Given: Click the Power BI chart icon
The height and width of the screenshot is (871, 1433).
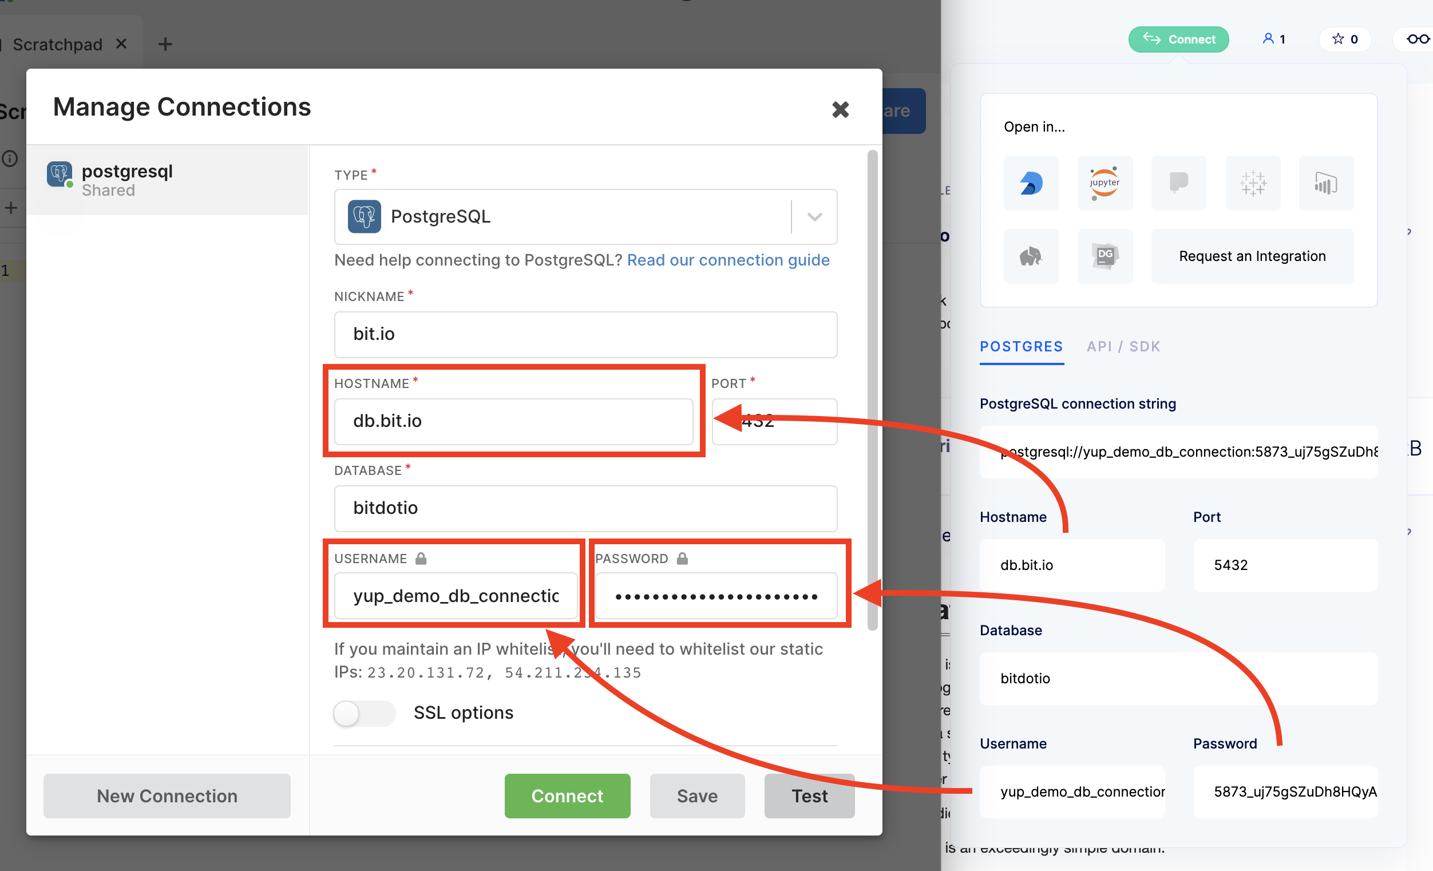Looking at the screenshot, I should click(x=1325, y=183).
